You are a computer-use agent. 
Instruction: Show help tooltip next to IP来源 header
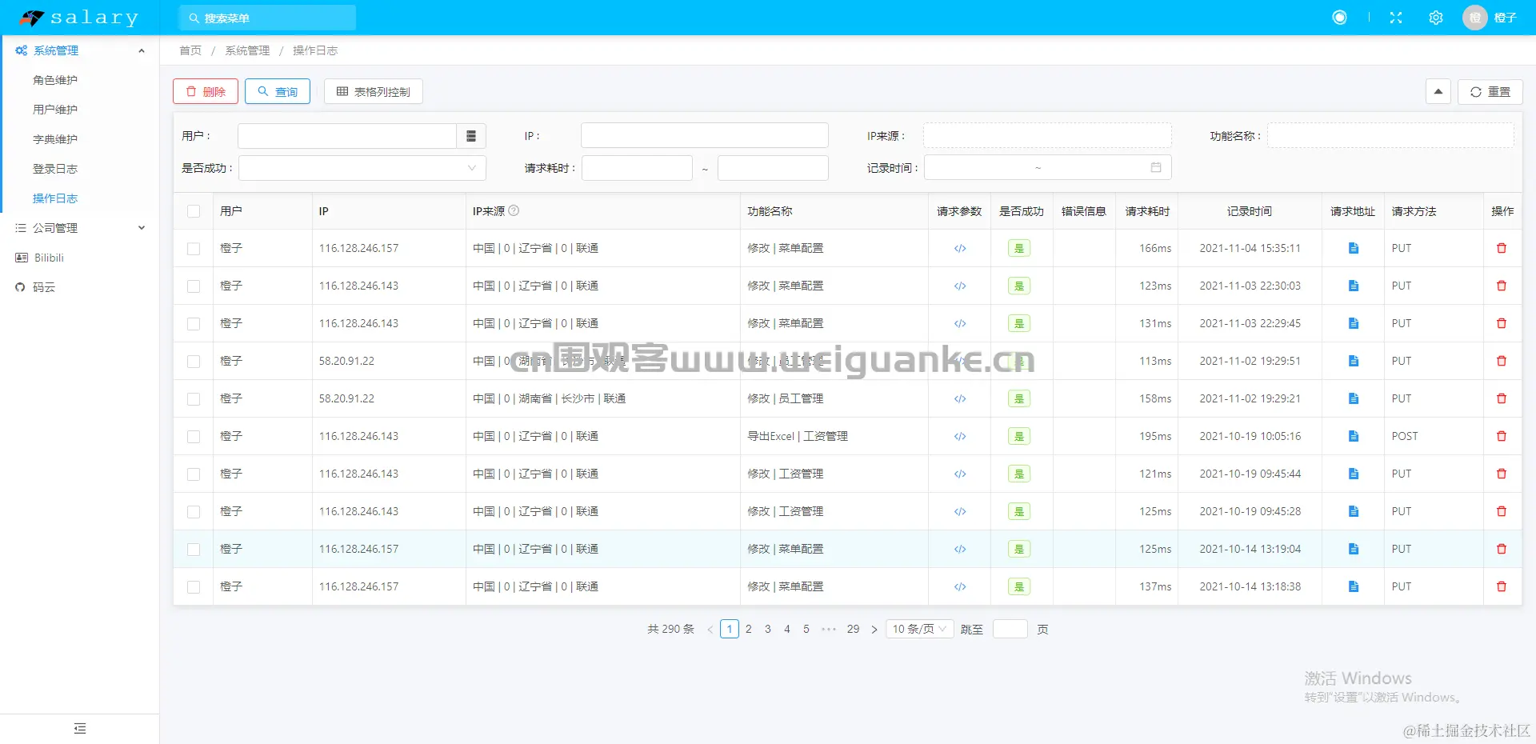click(514, 210)
